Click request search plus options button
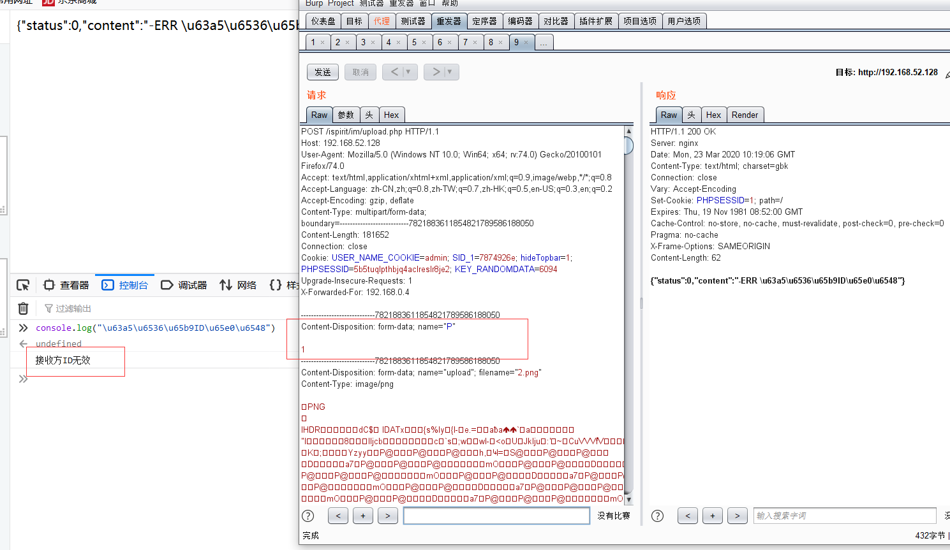950x550 pixels. coord(363,516)
